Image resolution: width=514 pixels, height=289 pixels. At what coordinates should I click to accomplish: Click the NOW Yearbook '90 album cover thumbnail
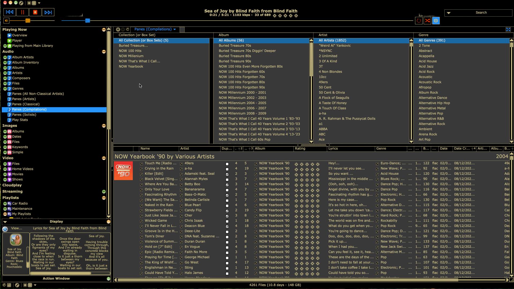(x=123, y=171)
